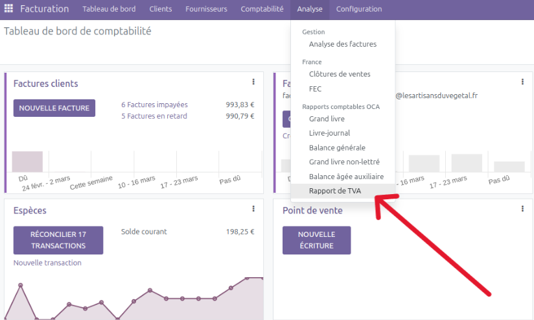534x320 pixels.
Task: Open Espèces card kebab menu
Action: click(253, 209)
